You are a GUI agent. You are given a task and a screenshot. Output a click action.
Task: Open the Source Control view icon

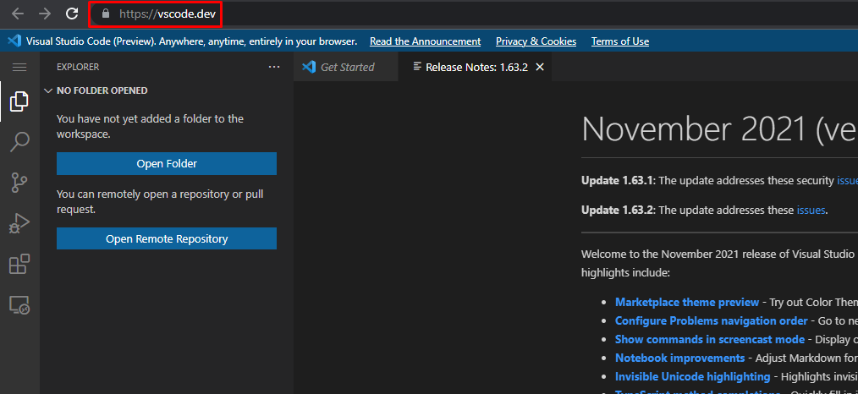point(19,182)
